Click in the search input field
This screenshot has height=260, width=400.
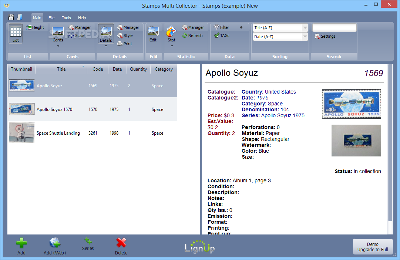point(334,28)
